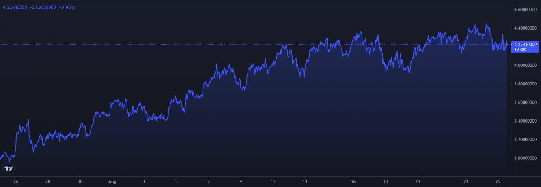This screenshot has height=187, width=541.
Task: Click the 3.00000000 price scale label
Action: 526,158
